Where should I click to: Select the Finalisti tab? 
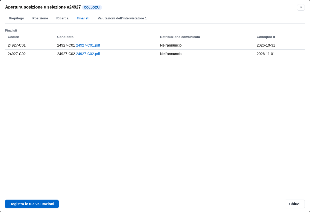click(83, 18)
